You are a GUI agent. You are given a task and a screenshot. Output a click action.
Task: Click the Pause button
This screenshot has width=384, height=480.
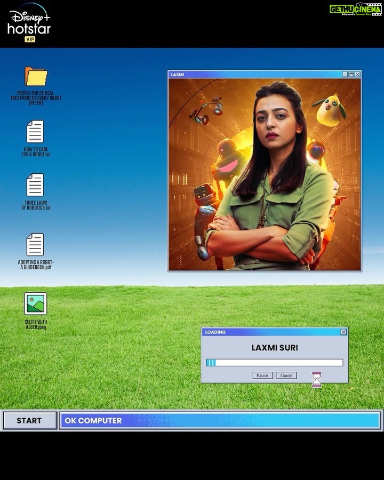[x=262, y=375]
